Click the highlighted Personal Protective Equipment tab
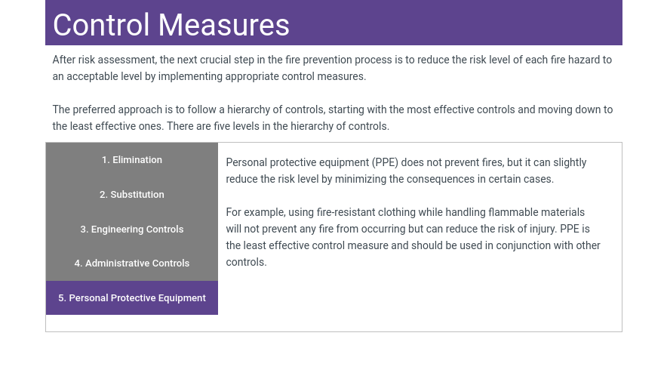 (x=132, y=298)
